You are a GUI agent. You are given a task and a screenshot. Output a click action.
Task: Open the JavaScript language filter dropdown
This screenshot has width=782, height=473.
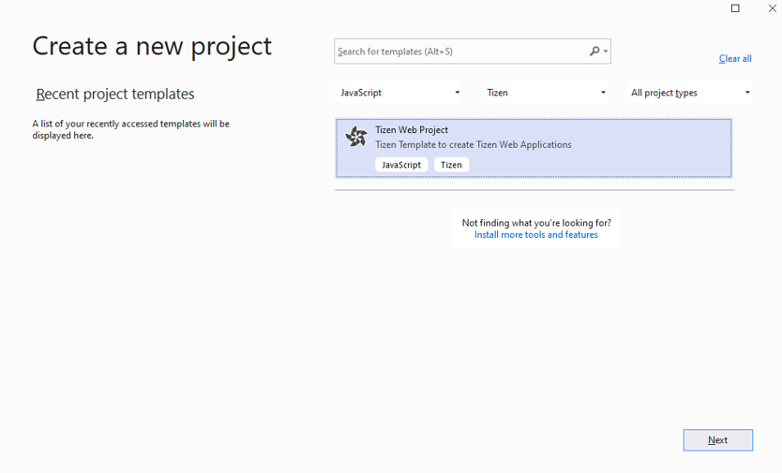[399, 93]
